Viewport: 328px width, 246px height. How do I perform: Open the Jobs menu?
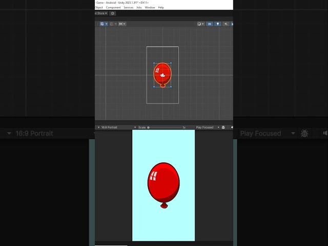(x=139, y=8)
